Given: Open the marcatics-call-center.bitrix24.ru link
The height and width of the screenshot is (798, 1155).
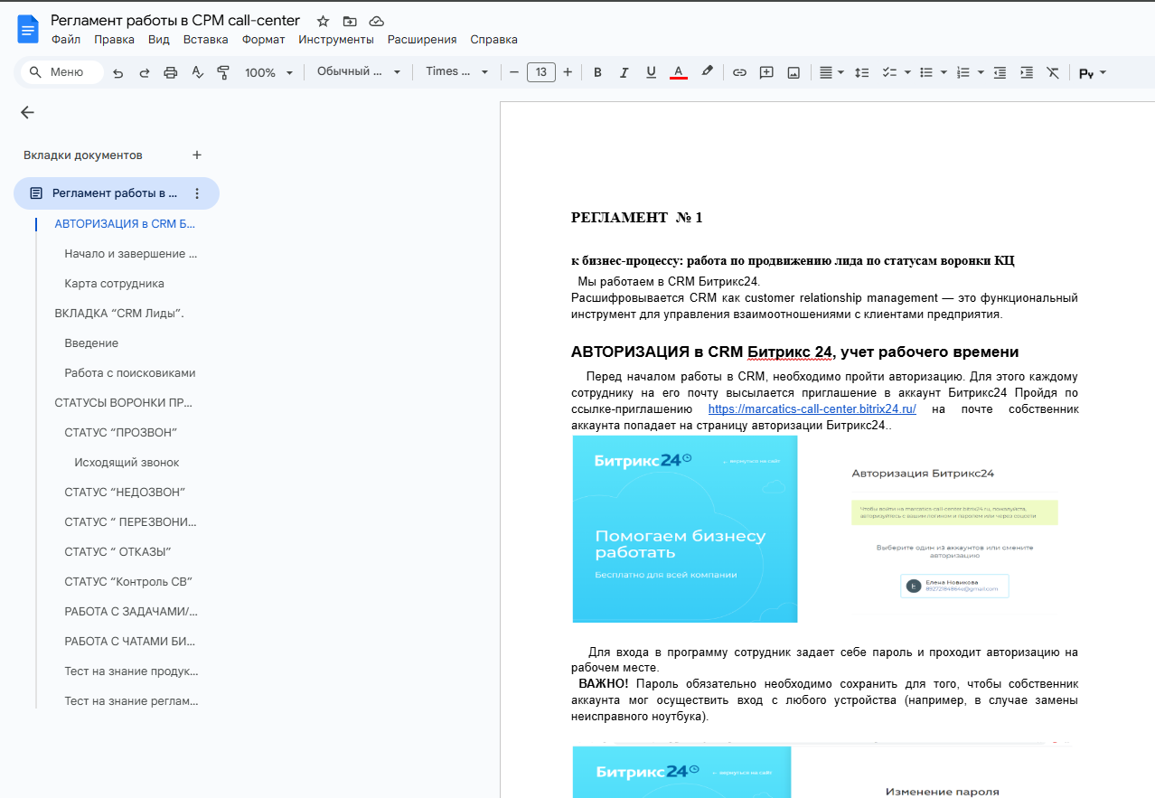Looking at the screenshot, I should click(812, 408).
